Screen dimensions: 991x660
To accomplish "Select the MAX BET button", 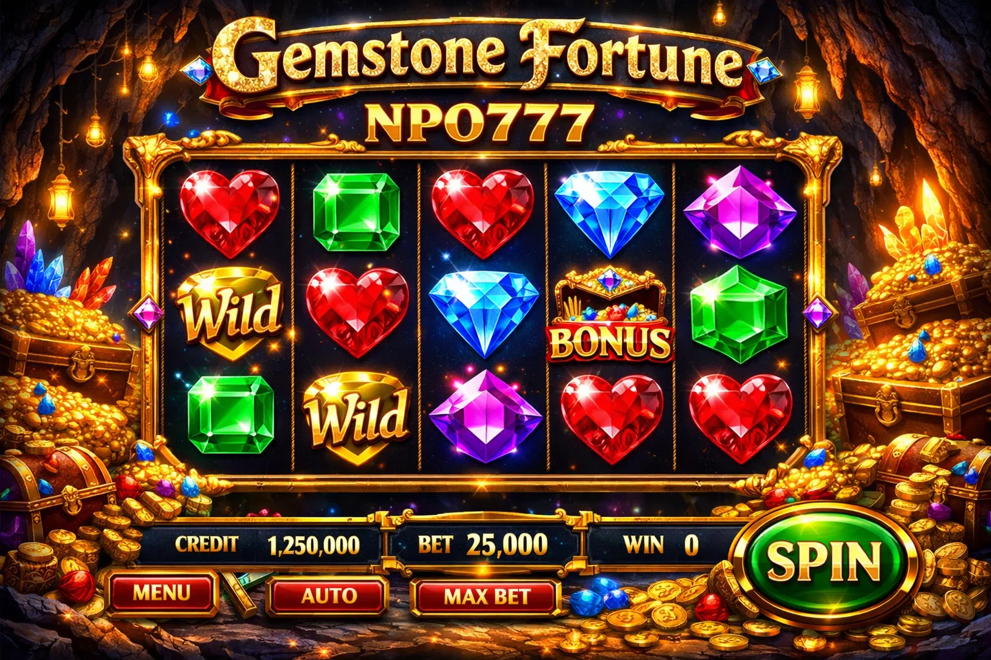I will [486, 597].
